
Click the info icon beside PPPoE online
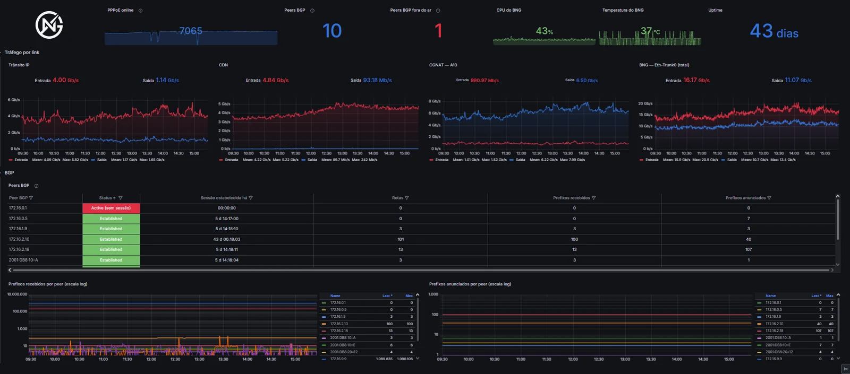(140, 11)
